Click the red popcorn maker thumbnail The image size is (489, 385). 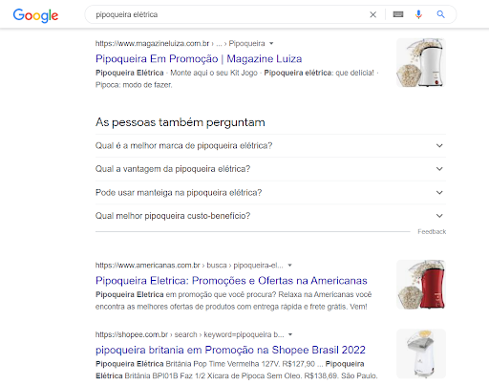pyautogui.click(x=421, y=285)
